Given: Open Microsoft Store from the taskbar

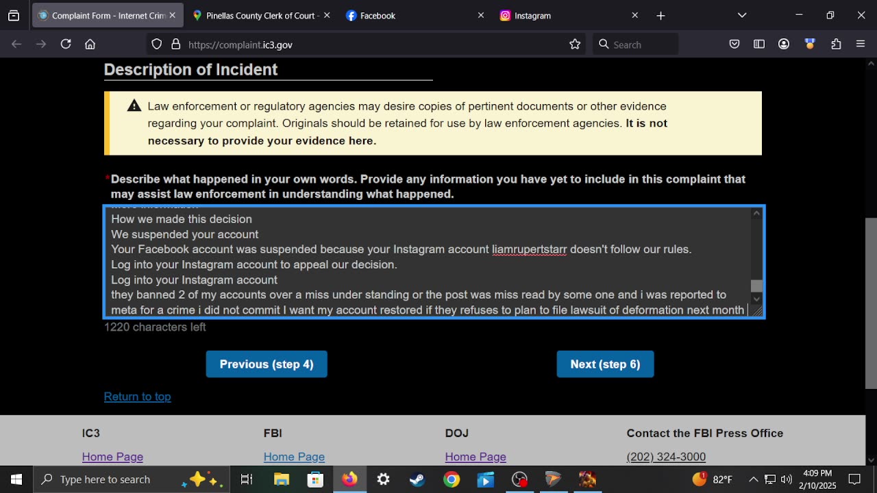Looking at the screenshot, I should 315,479.
